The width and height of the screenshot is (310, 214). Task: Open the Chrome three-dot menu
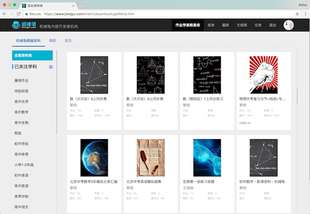click(x=305, y=14)
